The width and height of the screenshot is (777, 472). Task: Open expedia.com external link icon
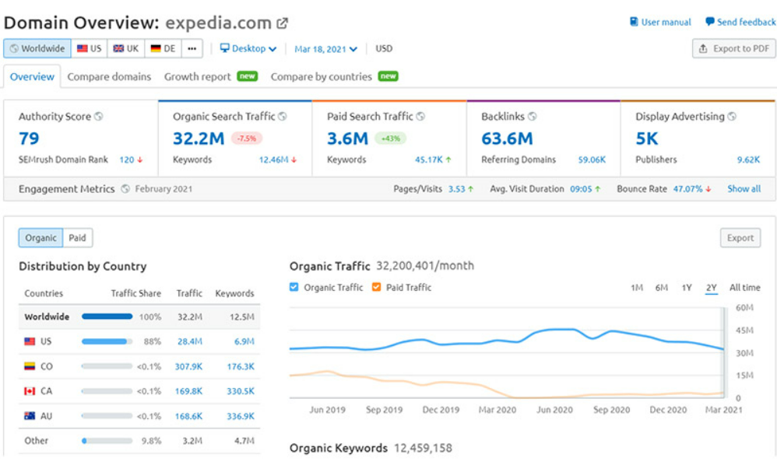coord(282,23)
